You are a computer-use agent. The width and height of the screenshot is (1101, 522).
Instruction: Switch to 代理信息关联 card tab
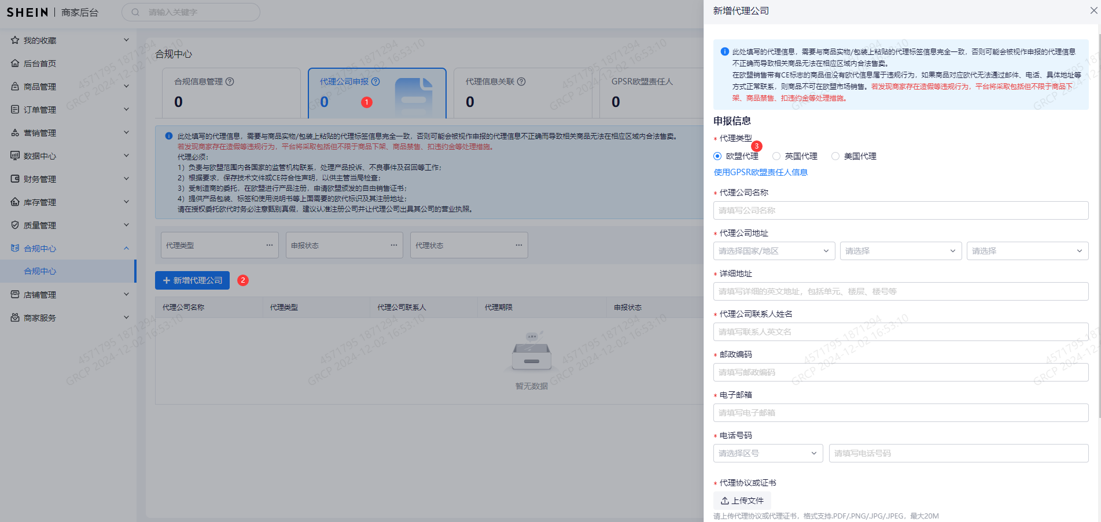point(523,93)
